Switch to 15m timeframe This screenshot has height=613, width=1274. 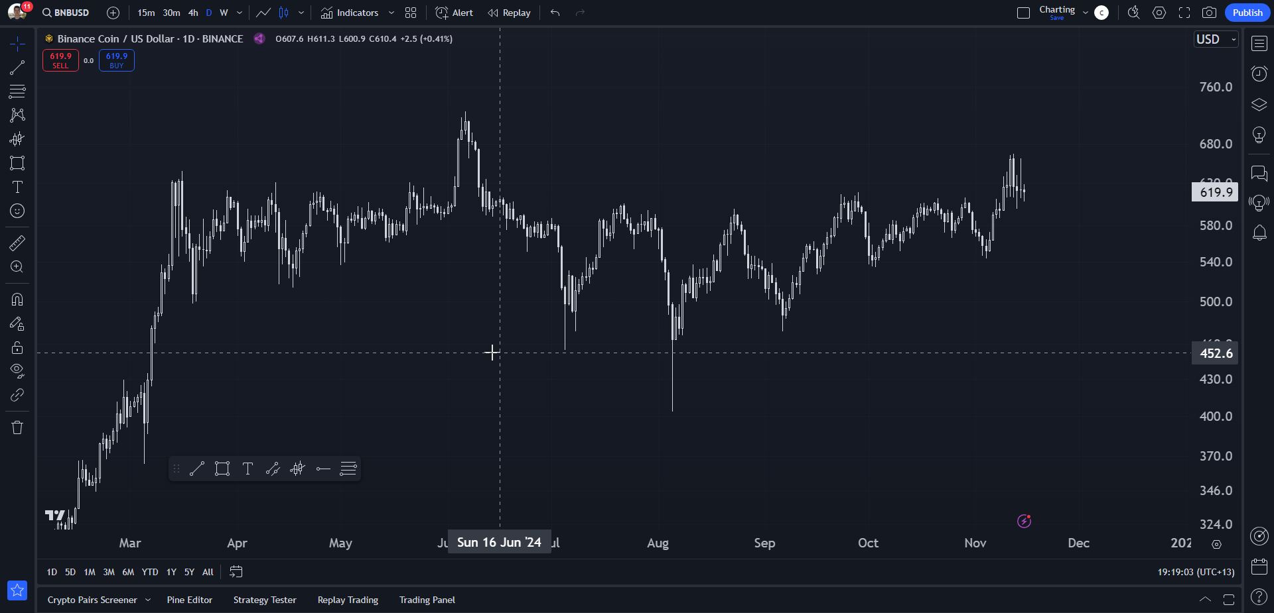click(146, 13)
